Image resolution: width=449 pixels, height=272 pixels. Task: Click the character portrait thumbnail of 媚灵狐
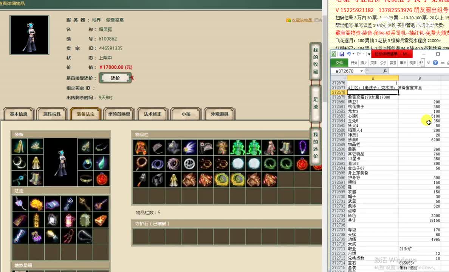pyautogui.click(x=29, y=35)
